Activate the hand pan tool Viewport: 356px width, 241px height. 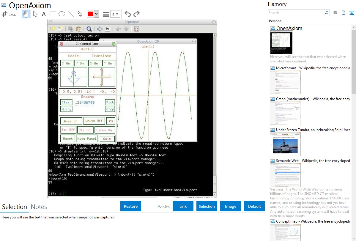click(x=26, y=14)
